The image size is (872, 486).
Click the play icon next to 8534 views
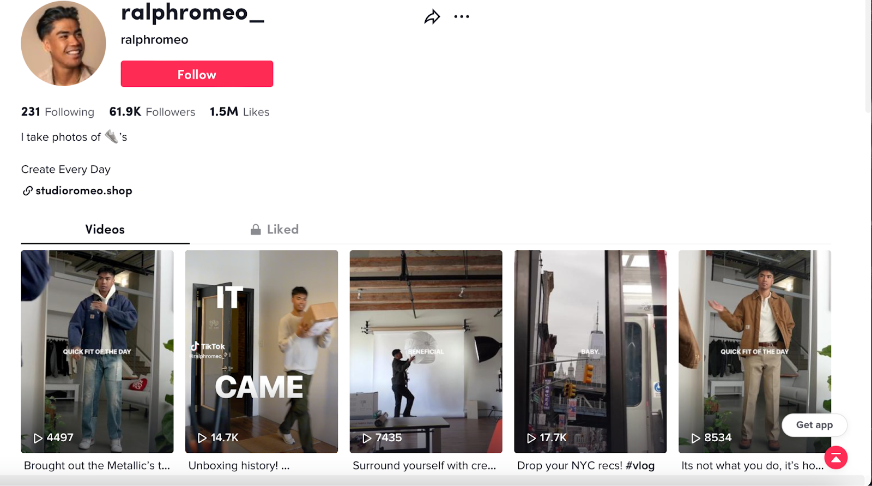(x=695, y=438)
